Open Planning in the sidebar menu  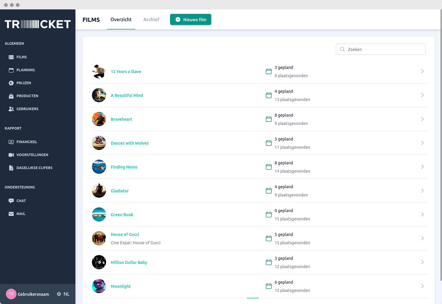click(x=26, y=70)
